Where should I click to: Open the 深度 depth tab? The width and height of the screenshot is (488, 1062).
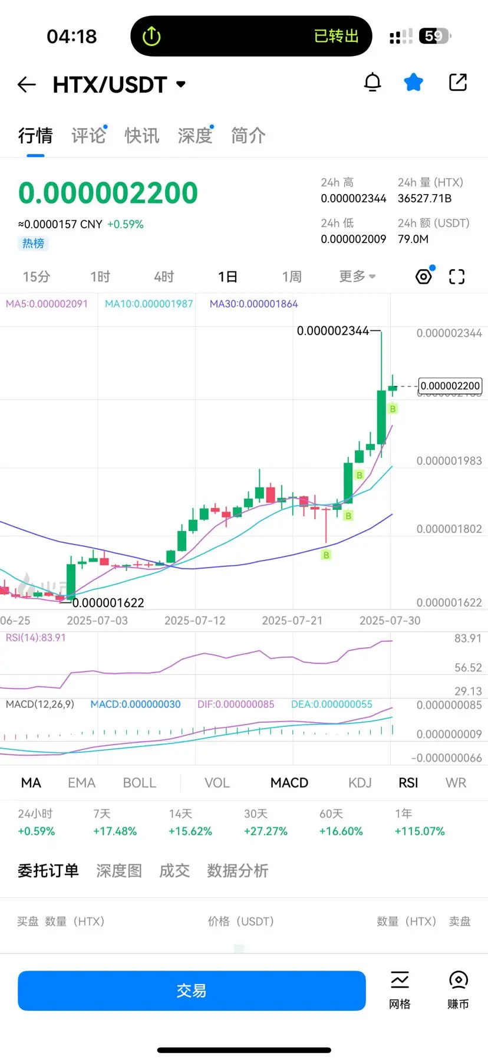pyautogui.click(x=195, y=136)
